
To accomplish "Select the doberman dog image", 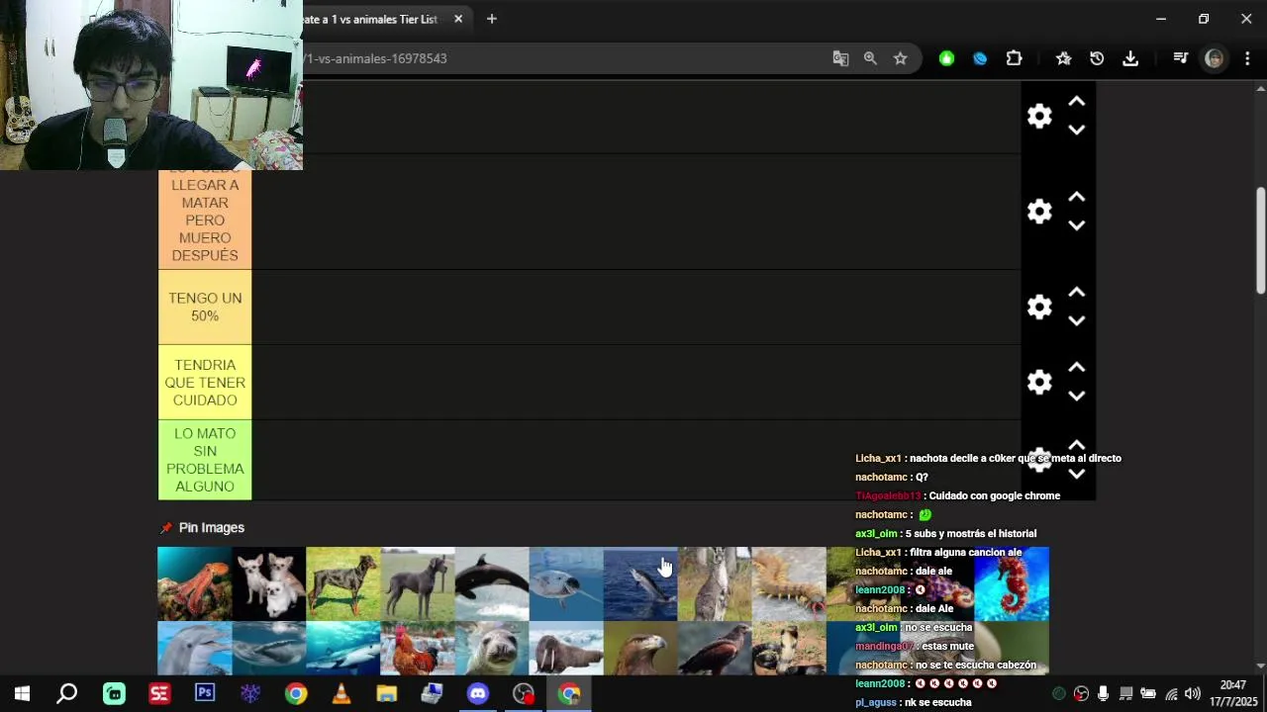I will click(x=342, y=583).
